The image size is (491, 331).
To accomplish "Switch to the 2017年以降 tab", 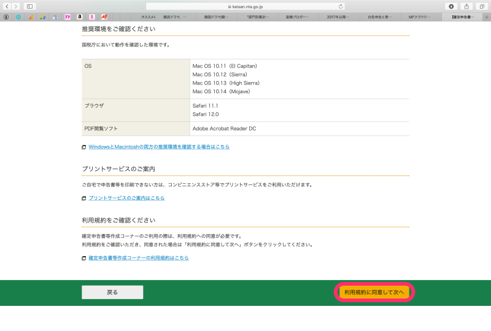I will [x=339, y=17].
